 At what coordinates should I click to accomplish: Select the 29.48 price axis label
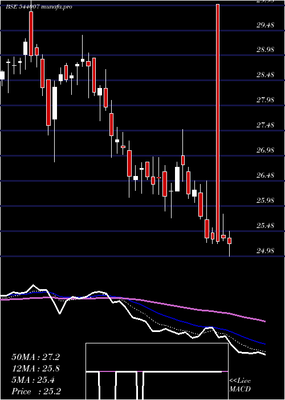(265, 25)
